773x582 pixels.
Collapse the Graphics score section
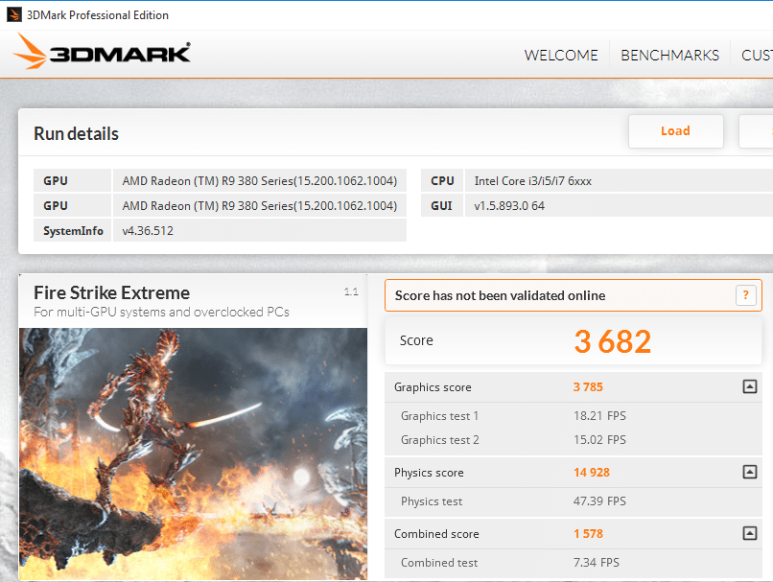pos(749,386)
